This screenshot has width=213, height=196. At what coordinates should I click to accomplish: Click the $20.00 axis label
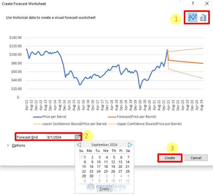(x=16, y=89)
